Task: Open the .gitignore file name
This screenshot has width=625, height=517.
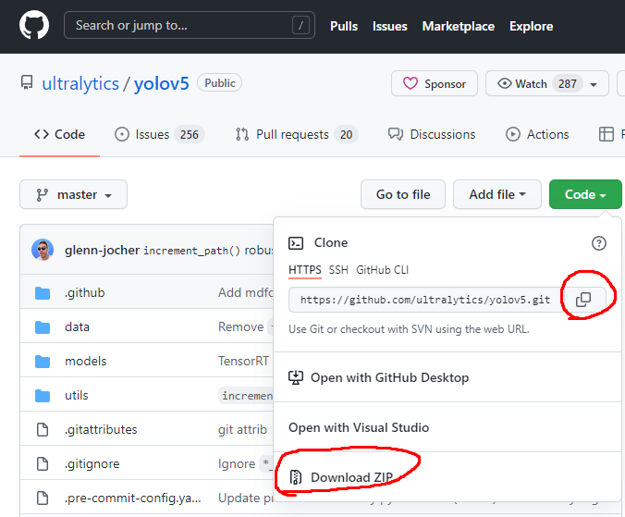Action: (x=92, y=464)
